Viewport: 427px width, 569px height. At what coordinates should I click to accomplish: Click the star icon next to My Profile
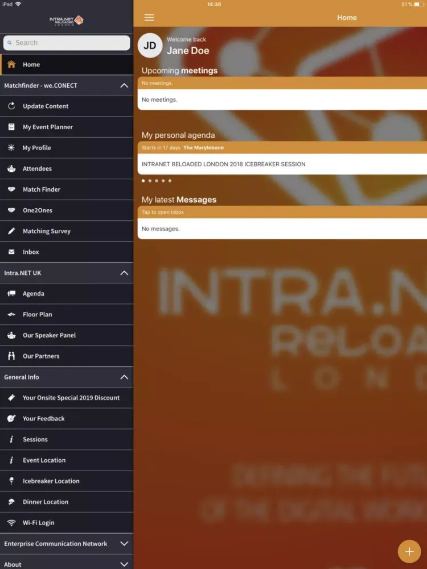point(11,148)
